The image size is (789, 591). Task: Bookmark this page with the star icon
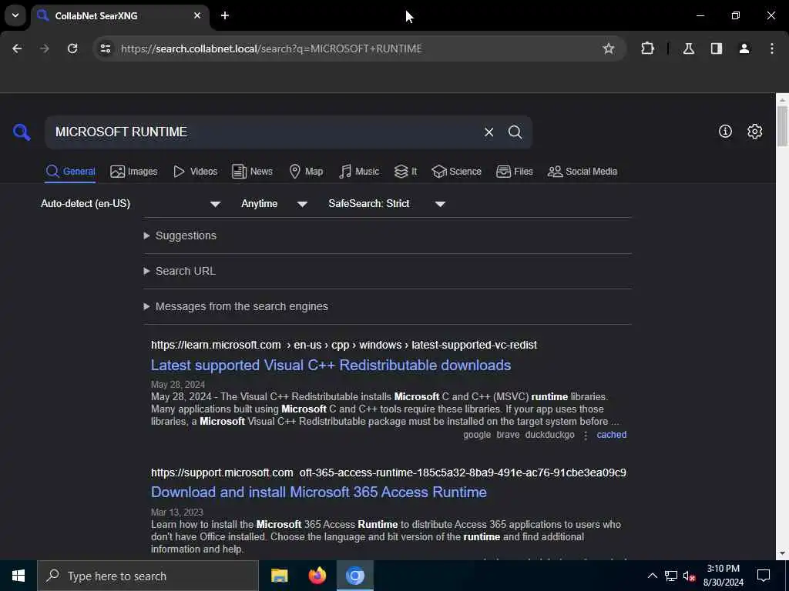pos(609,48)
